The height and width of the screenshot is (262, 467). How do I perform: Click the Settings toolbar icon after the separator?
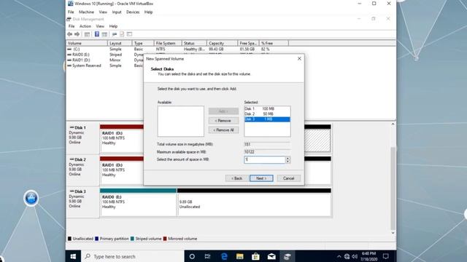click(x=115, y=34)
